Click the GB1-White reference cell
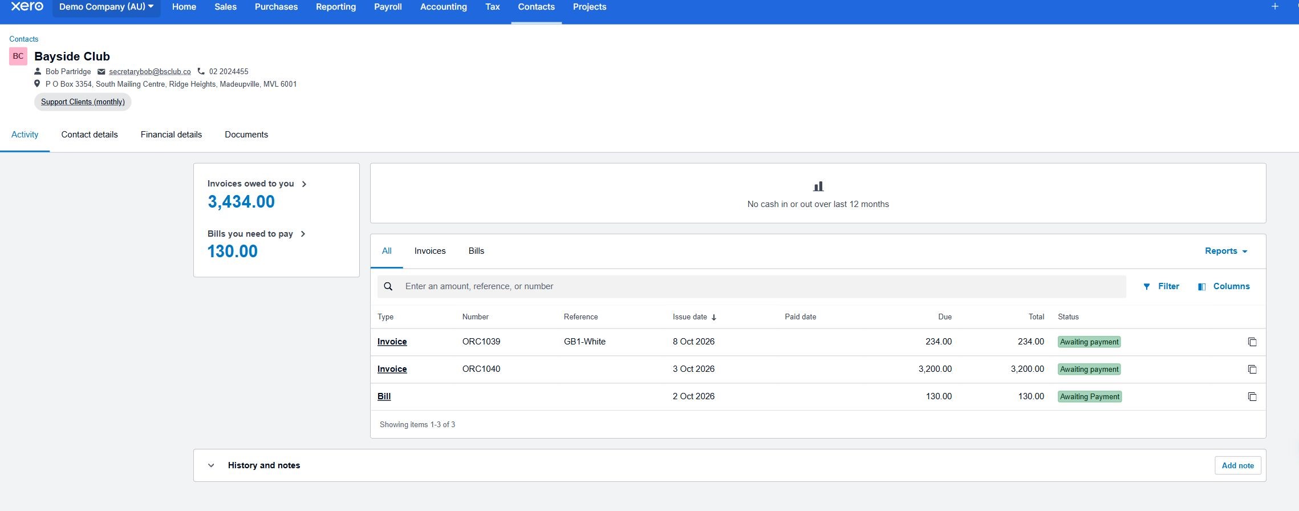This screenshot has height=511, width=1299. tap(584, 342)
